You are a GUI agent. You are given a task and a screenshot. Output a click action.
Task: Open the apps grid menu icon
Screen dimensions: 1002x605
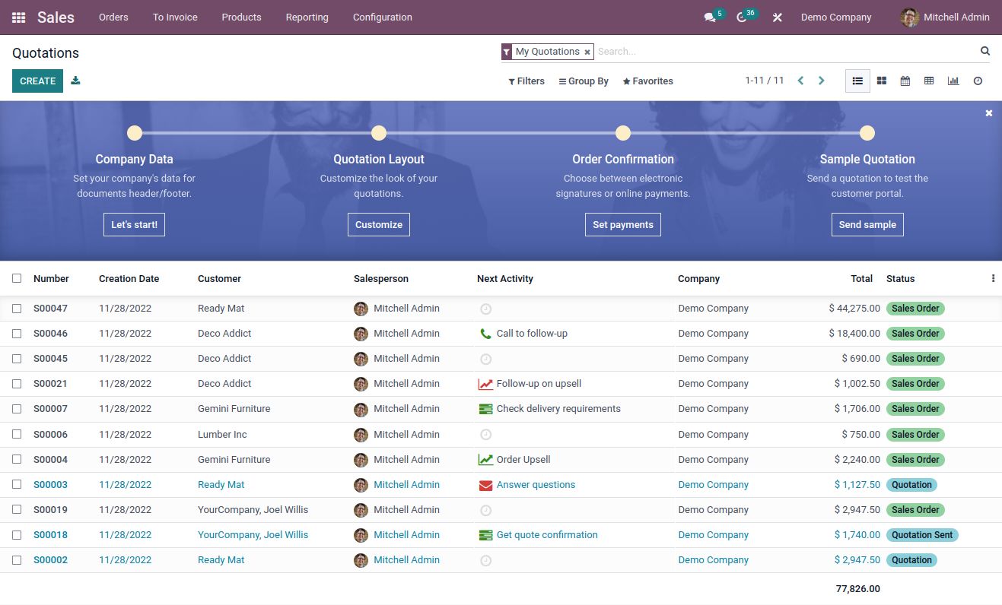coord(18,17)
